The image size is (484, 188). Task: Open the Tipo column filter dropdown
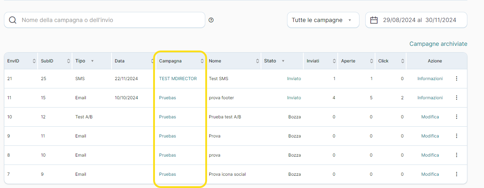pyautogui.click(x=92, y=61)
